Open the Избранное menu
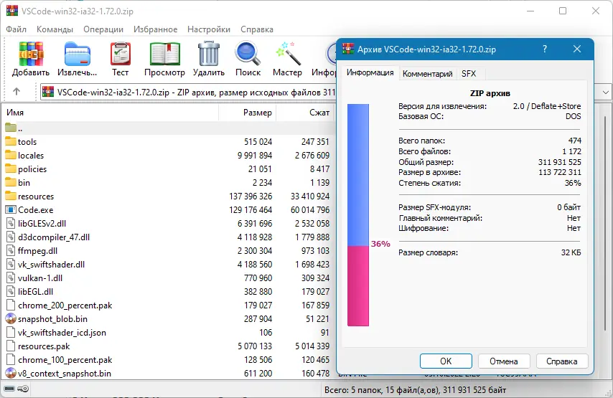The image size is (613, 398). 155,29
